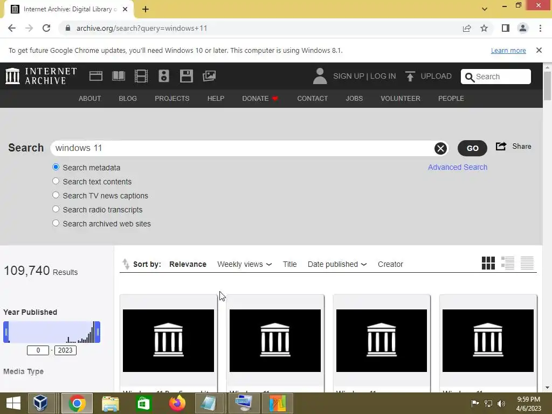552x414 pixels.
Task: Go back to previous page
Action: (12, 28)
